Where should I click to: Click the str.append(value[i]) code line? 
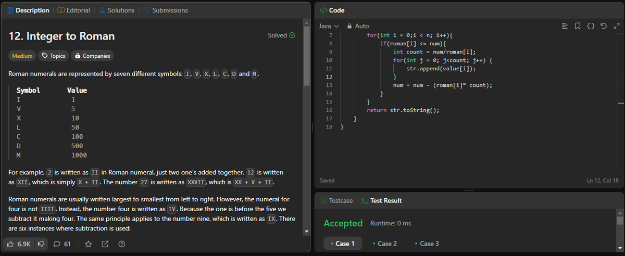(441, 69)
